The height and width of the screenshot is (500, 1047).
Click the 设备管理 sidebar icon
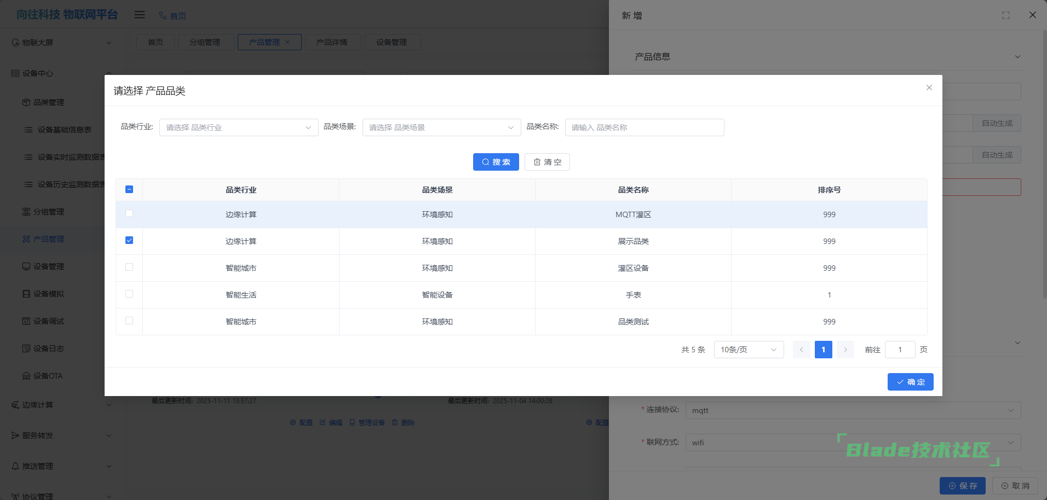click(26, 266)
